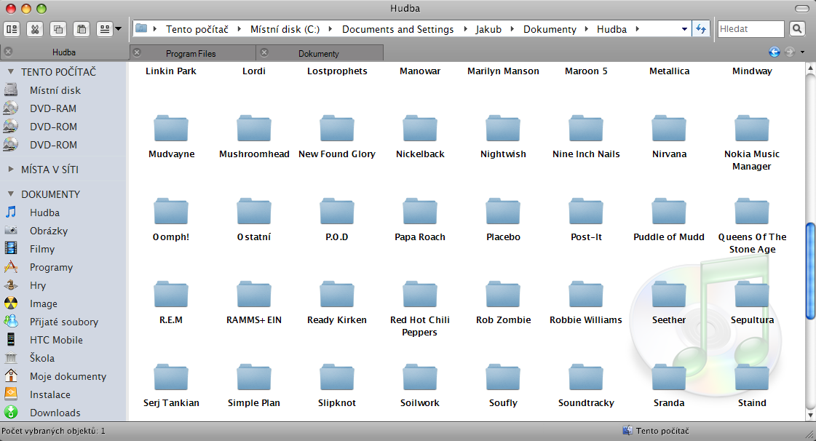The height and width of the screenshot is (441, 816).
Task: Select the Nine Inch Nails folder
Action: (x=586, y=129)
